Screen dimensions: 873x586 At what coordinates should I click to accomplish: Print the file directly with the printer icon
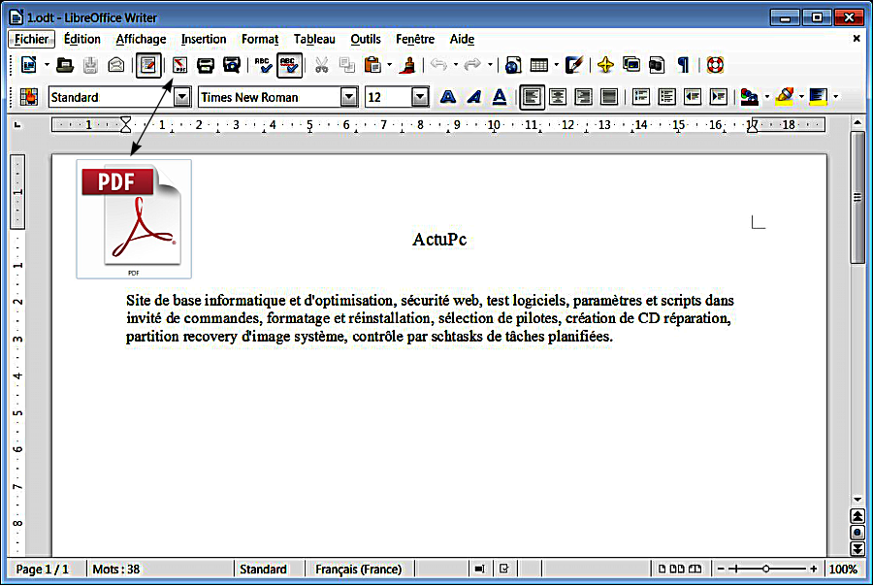tap(206, 65)
